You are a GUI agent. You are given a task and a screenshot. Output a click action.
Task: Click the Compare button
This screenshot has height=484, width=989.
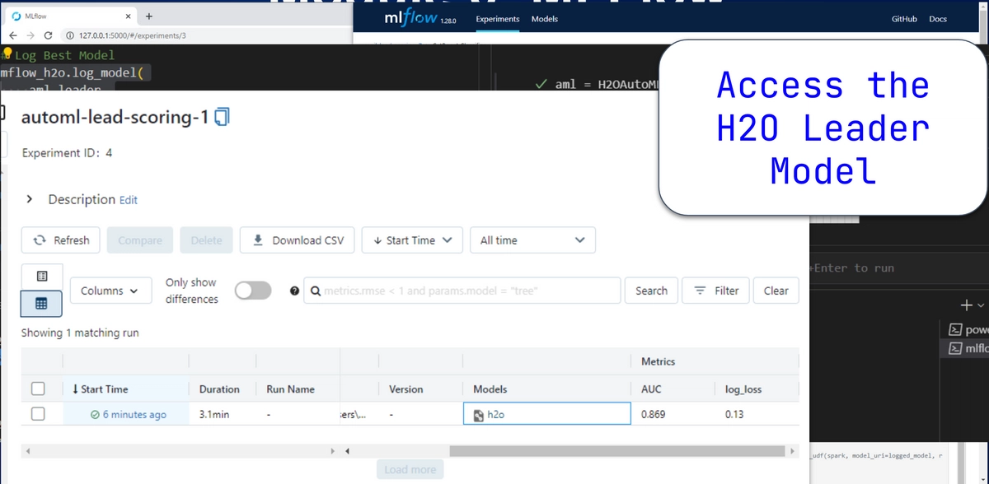[140, 240]
